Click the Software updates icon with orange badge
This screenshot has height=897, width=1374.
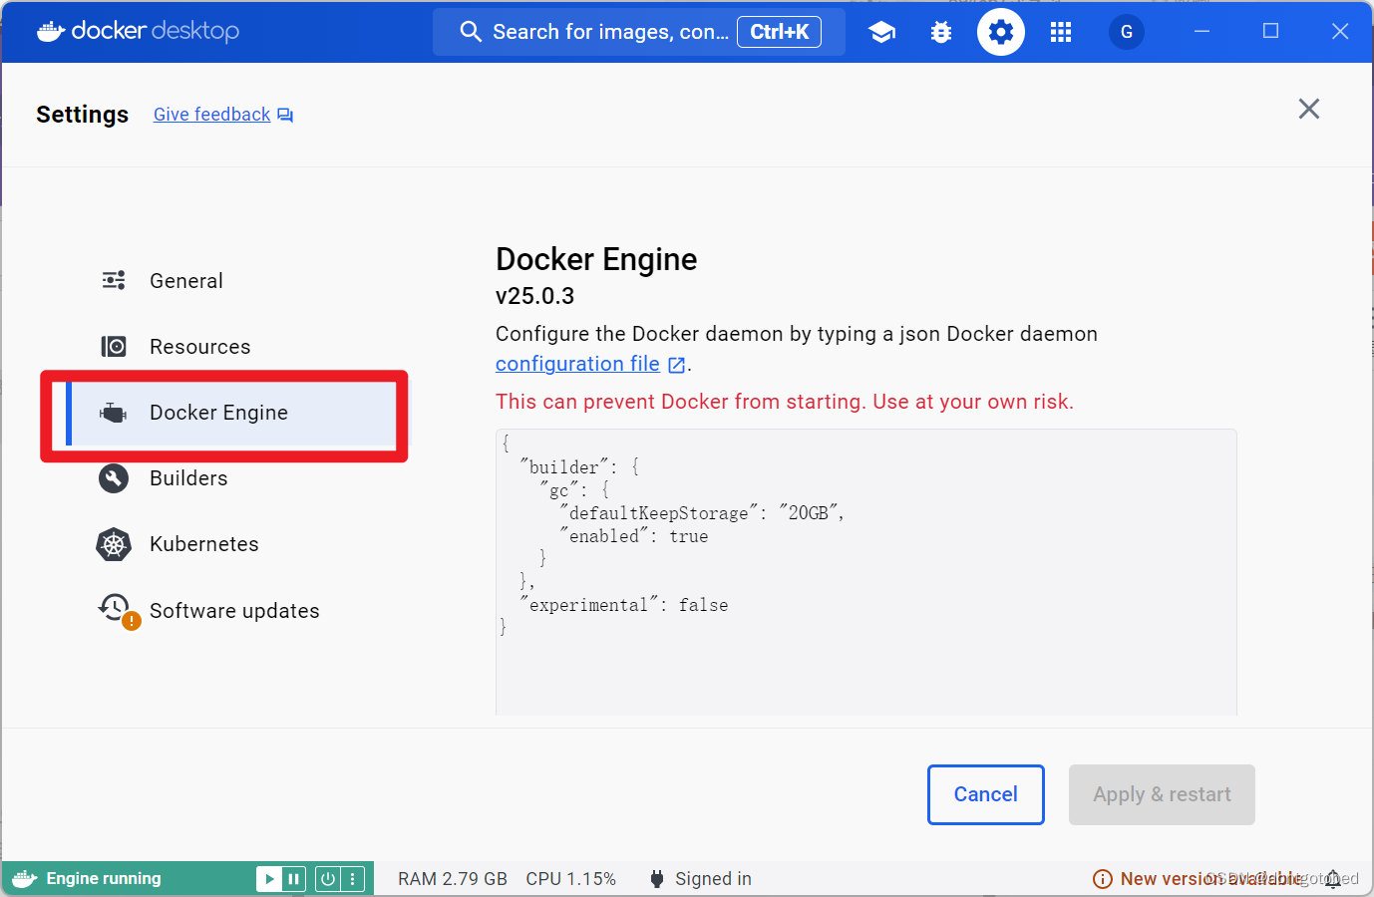pos(115,610)
